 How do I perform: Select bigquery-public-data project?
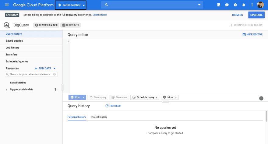(x=22, y=90)
